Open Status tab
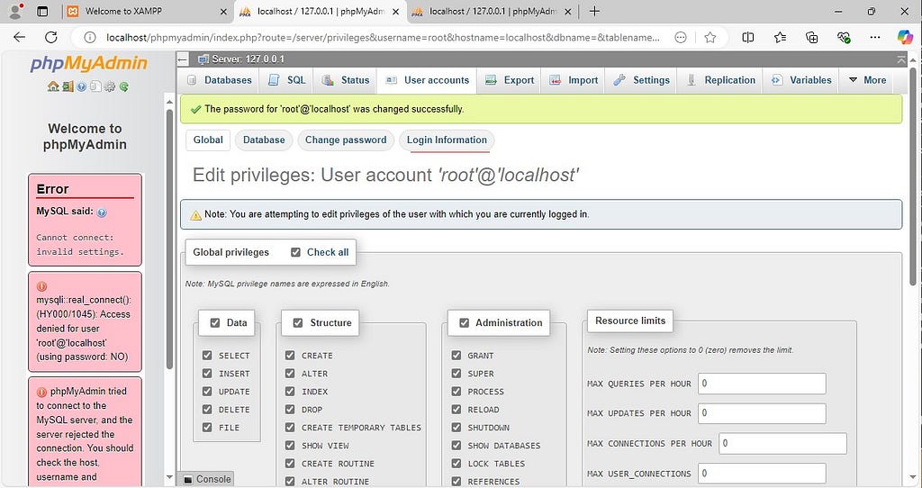The image size is (922, 488). pos(346,80)
